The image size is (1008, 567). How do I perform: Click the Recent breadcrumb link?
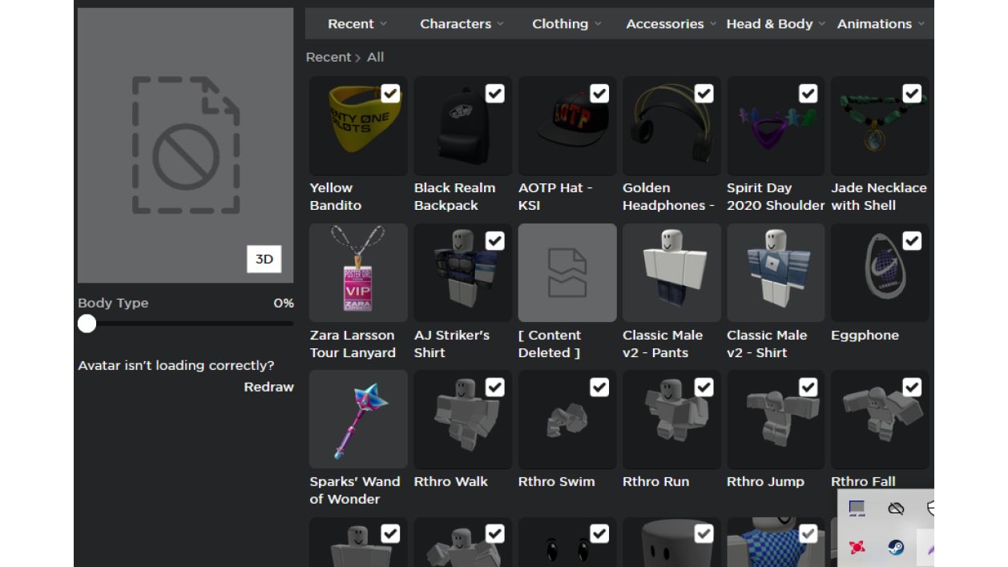click(329, 57)
